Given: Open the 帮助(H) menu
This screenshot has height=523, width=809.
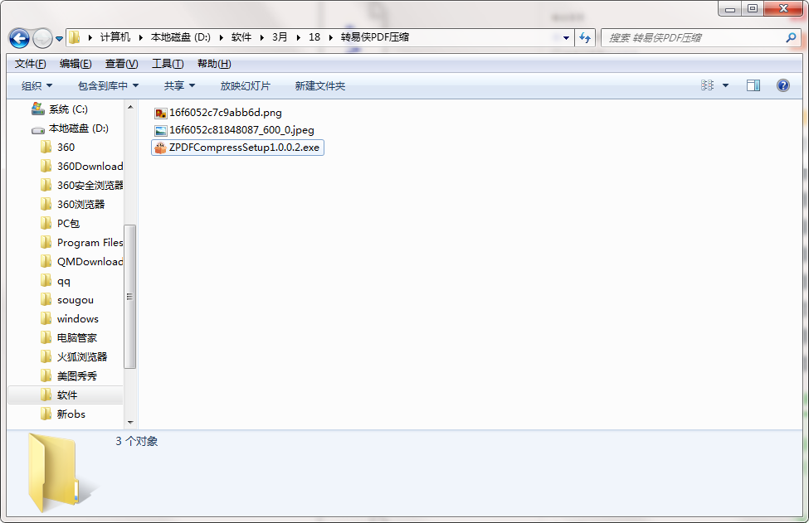Looking at the screenshot, I should [x=214, y=64].
